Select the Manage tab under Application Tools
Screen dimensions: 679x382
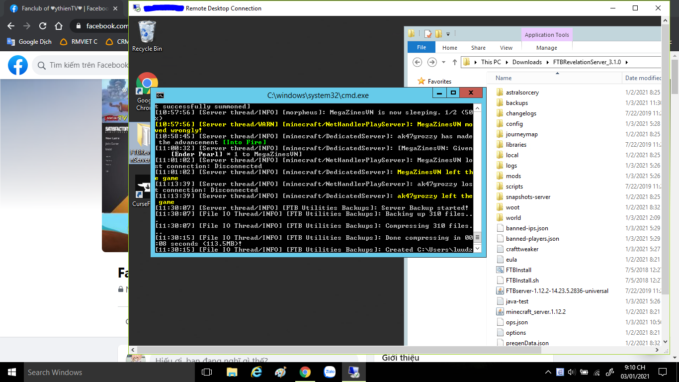(x=546, y=48)
